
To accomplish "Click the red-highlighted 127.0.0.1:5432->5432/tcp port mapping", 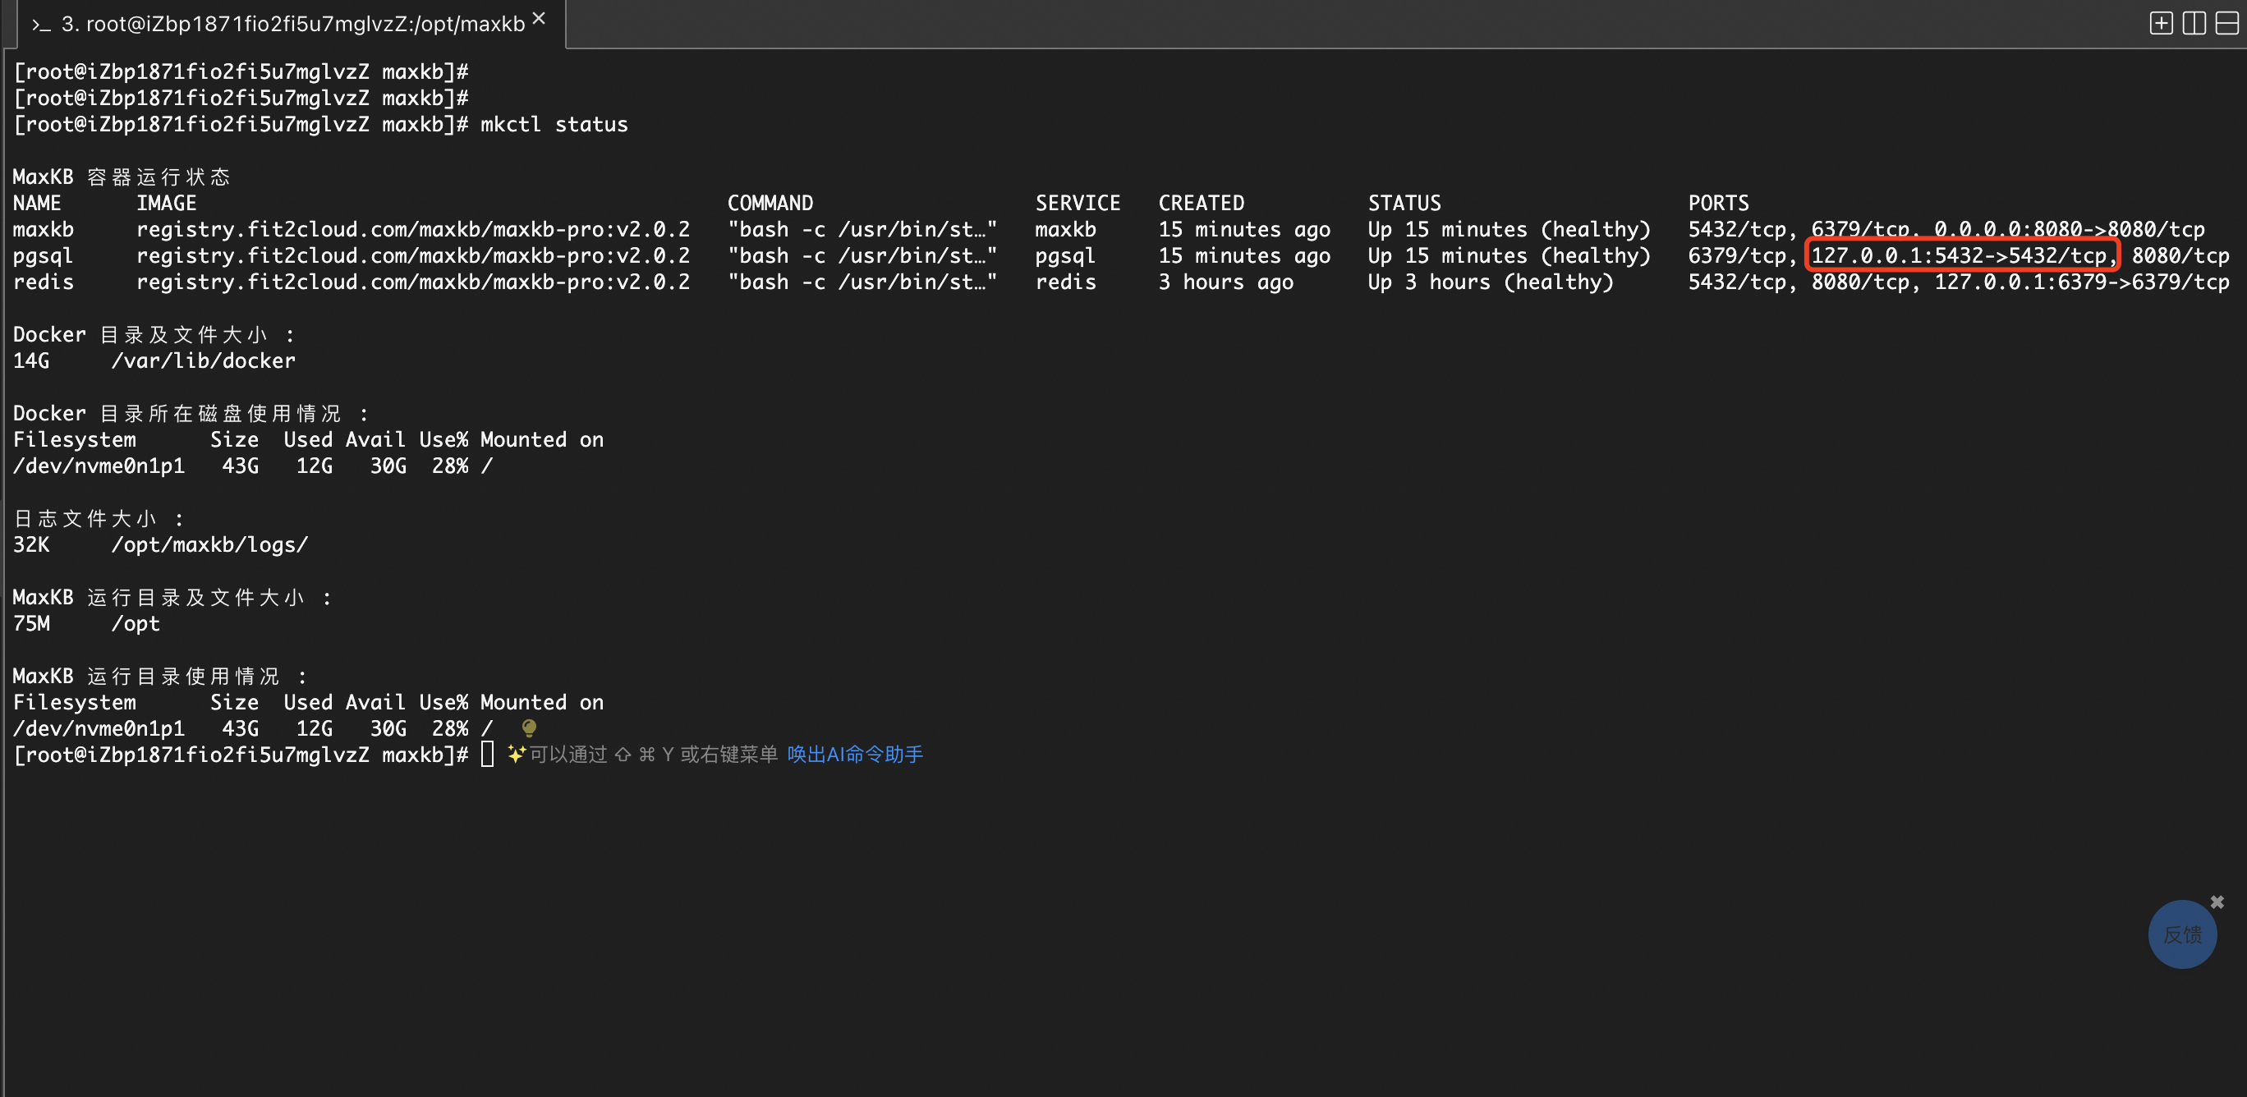I will (1961, 255).
